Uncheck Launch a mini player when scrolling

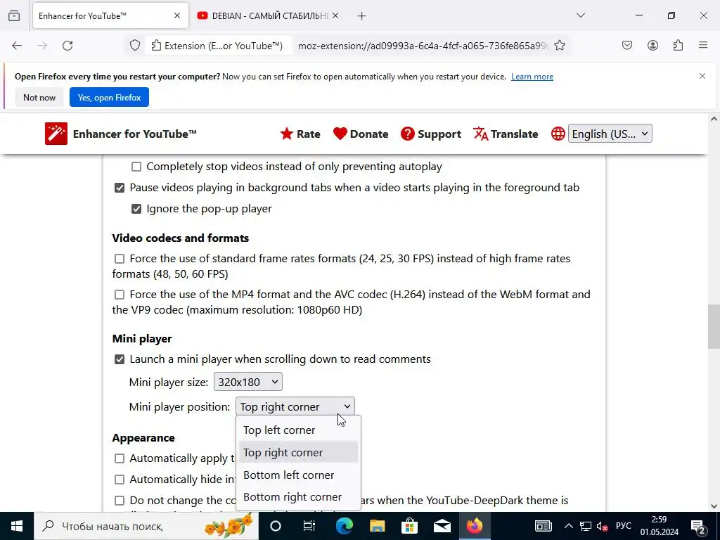[120, 359]
